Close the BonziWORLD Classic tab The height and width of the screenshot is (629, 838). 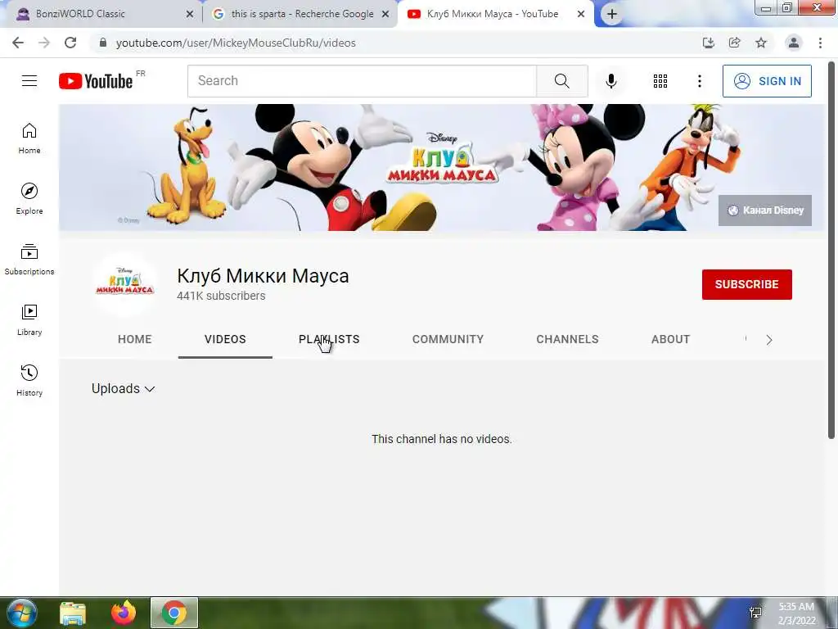click(x=190, y=14)
